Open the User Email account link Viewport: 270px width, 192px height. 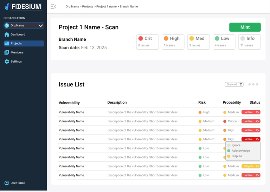(x=18, y=183)
